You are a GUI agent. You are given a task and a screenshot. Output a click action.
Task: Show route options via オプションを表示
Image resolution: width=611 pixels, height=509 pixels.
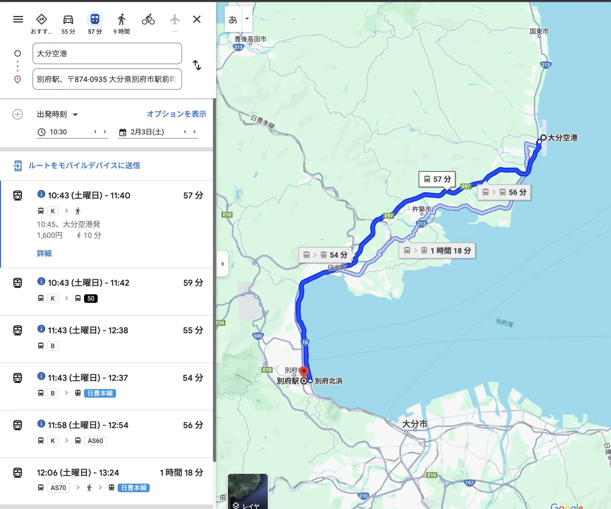click(176, 114)
